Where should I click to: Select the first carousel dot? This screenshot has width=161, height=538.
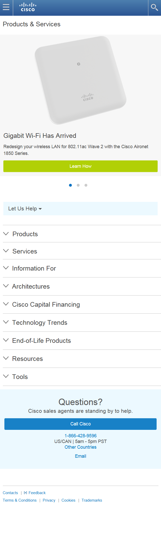point(70,185)
